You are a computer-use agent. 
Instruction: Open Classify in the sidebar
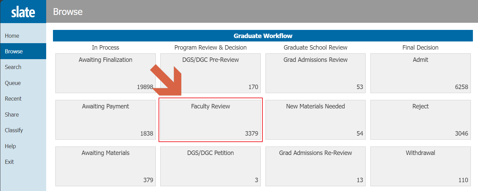click(14, 130)
